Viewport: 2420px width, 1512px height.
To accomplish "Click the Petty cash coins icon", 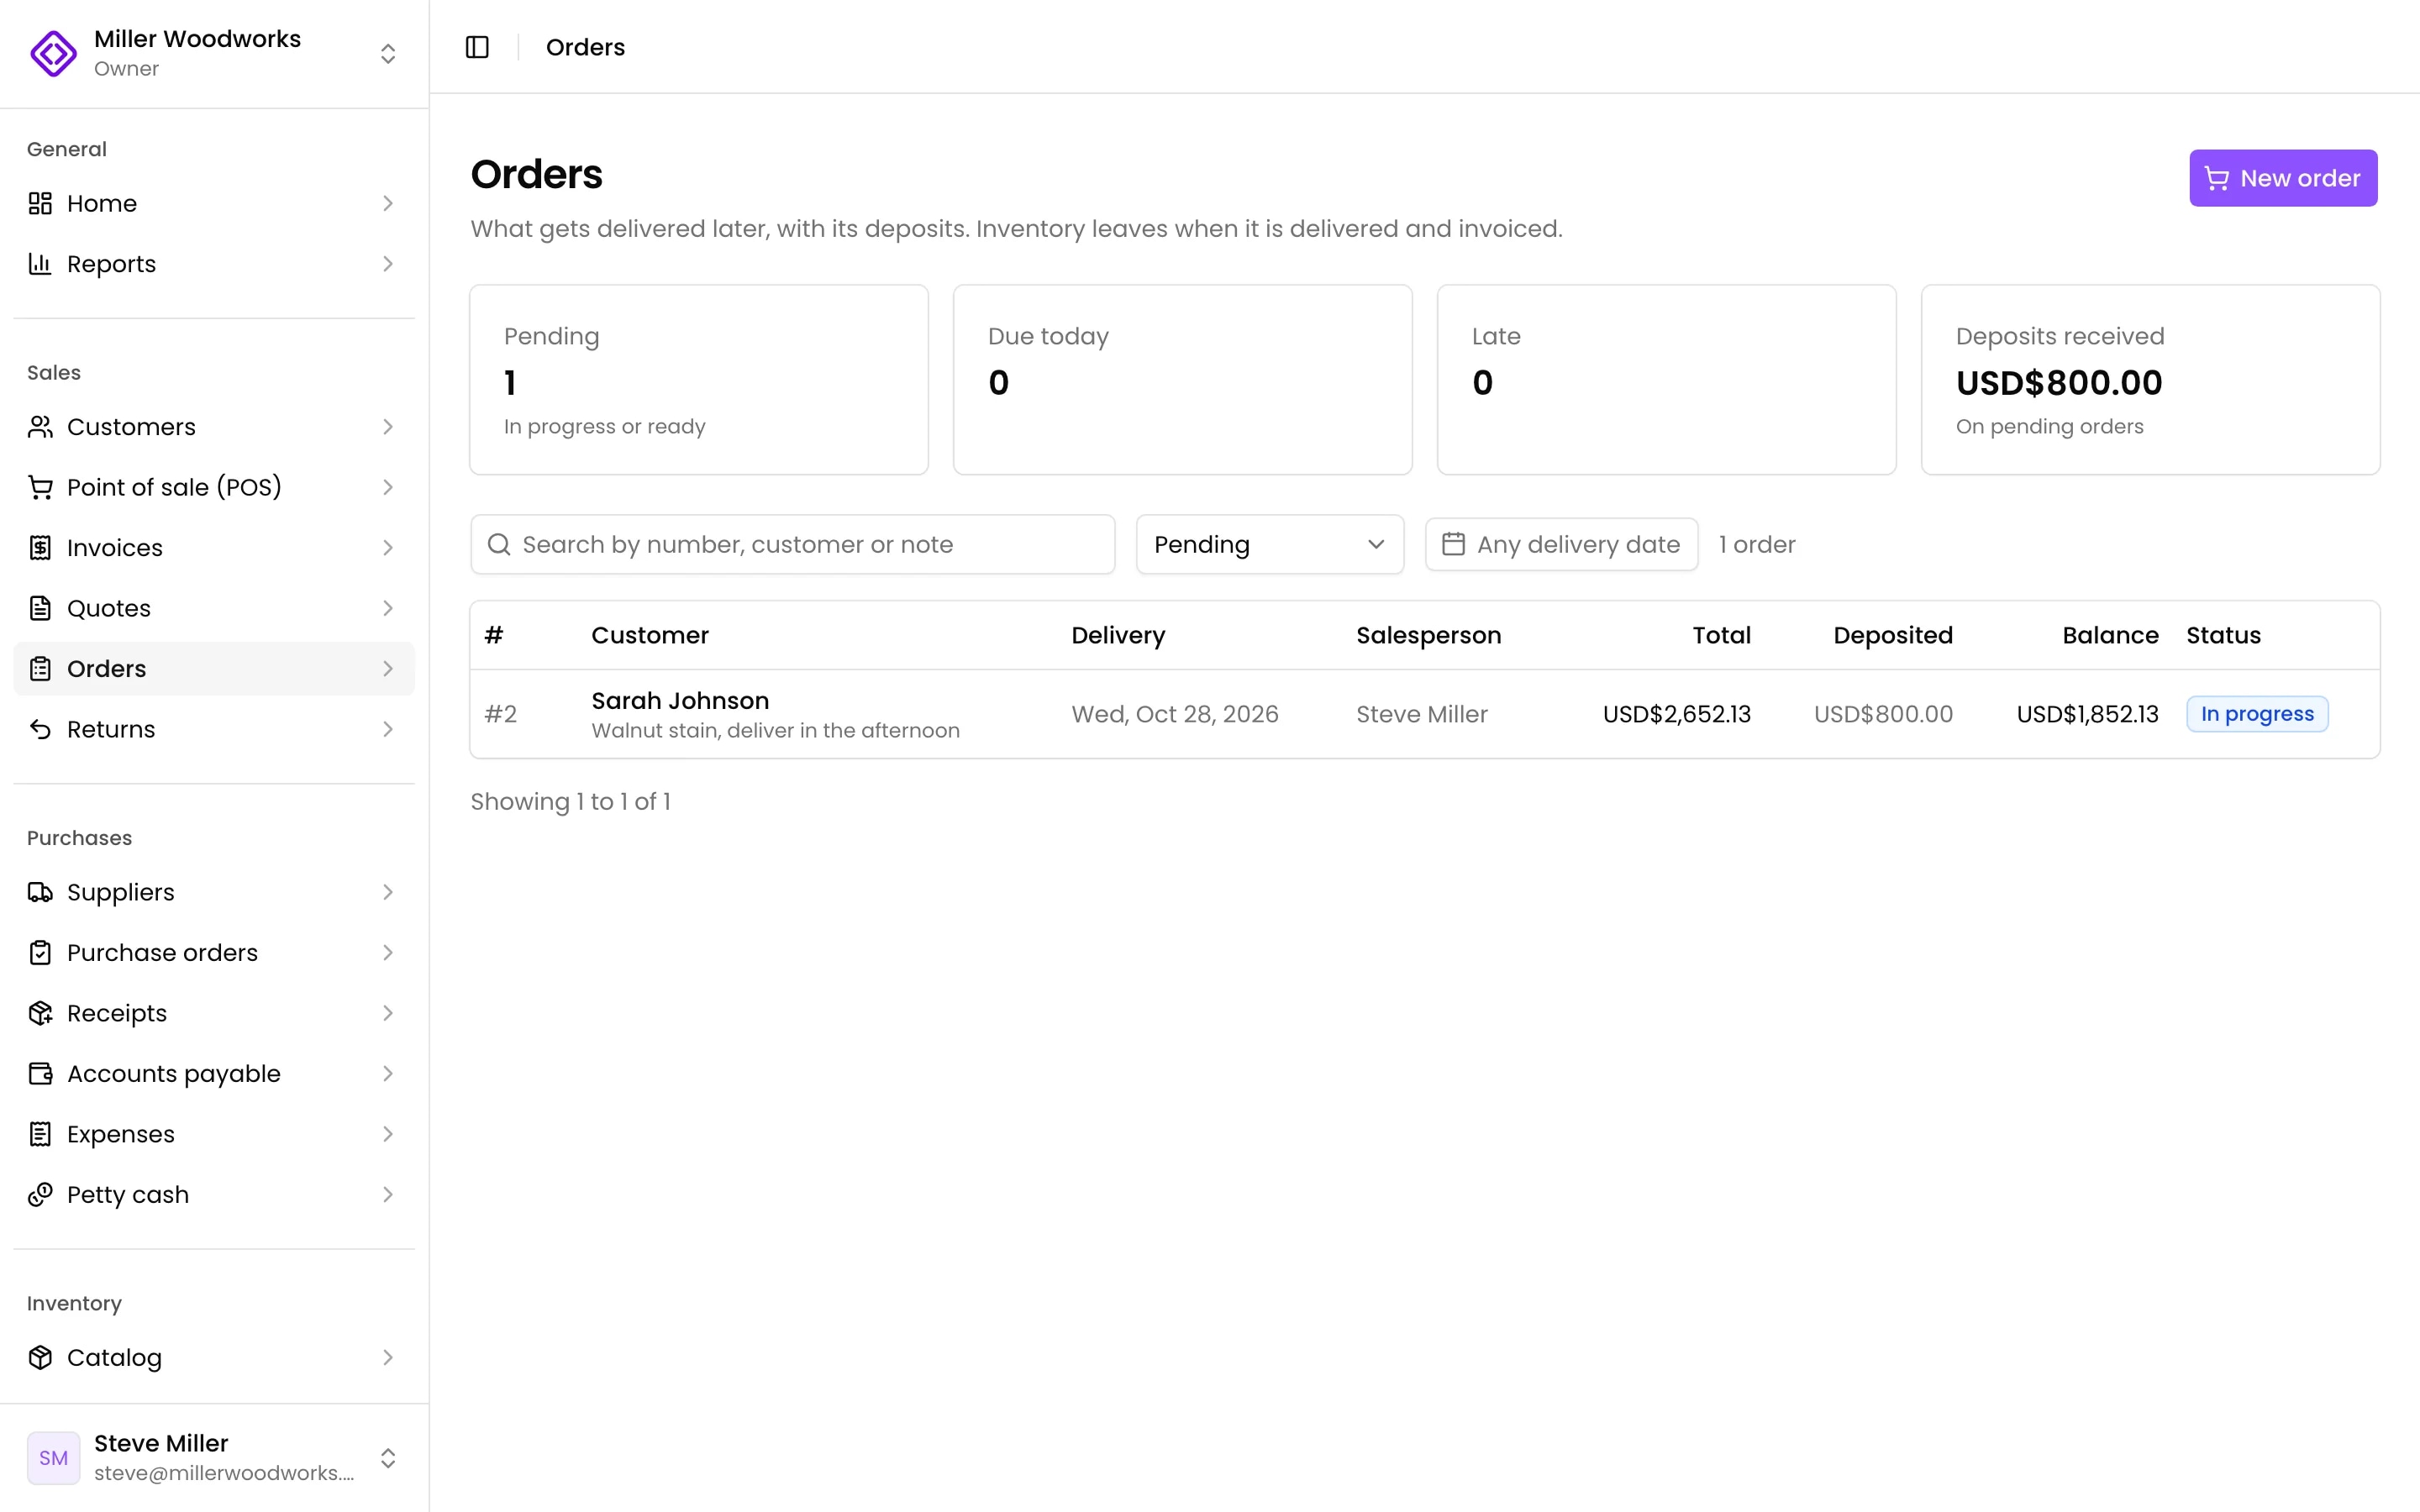I will pos(40,1195).
